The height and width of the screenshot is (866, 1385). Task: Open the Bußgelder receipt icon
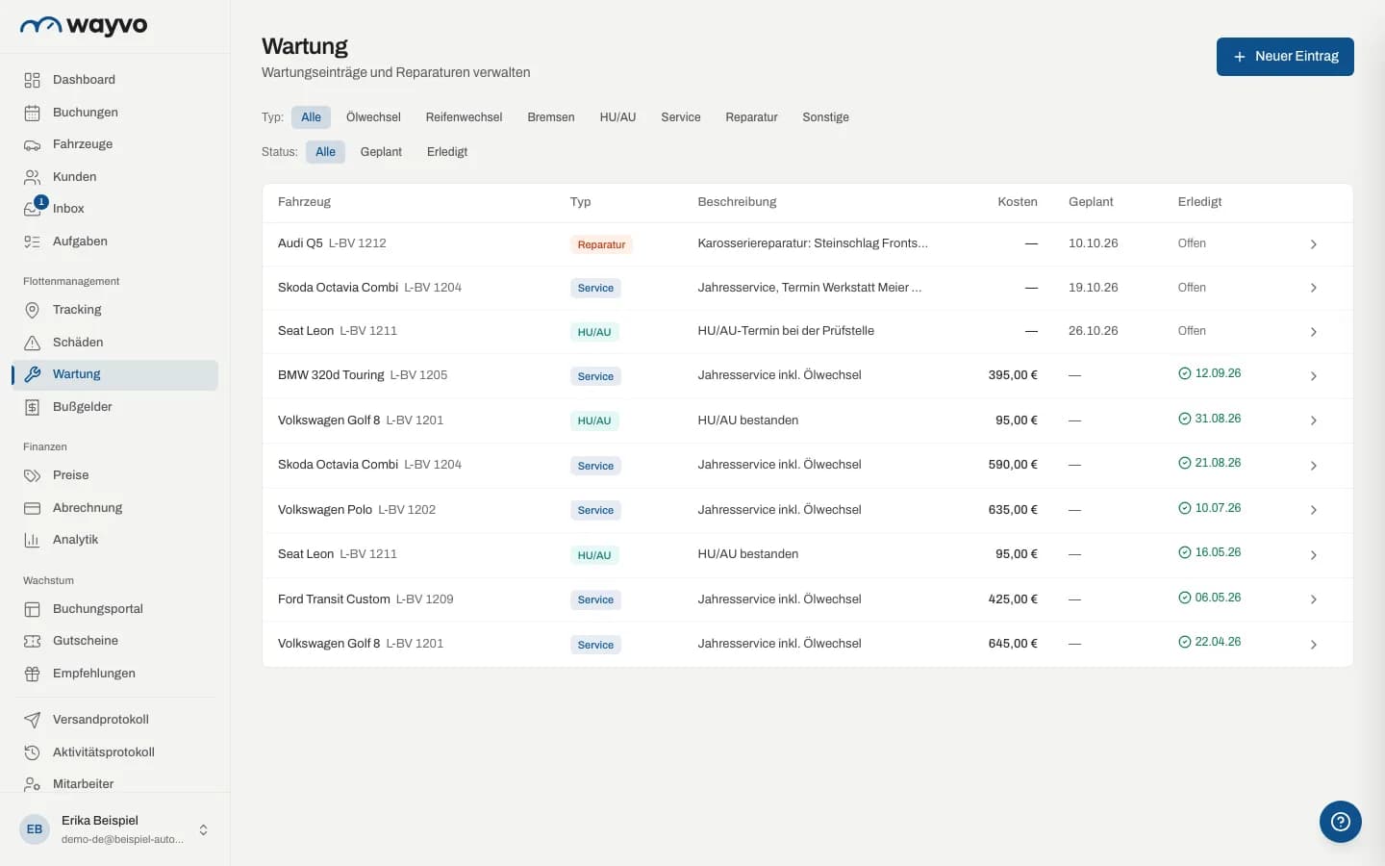pyautogui.click(x=32, y=407)
